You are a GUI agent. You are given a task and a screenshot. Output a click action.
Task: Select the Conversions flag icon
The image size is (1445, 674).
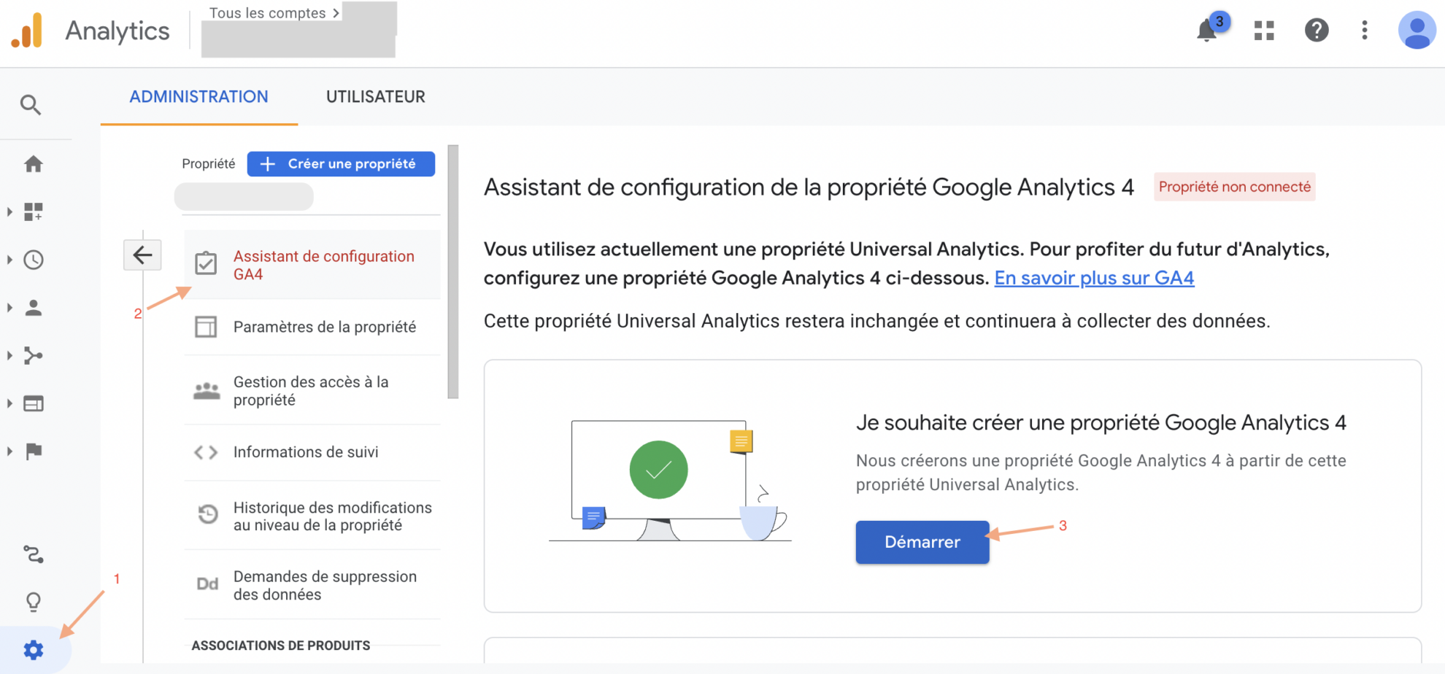pyautogui.click(x=34, y=451)
